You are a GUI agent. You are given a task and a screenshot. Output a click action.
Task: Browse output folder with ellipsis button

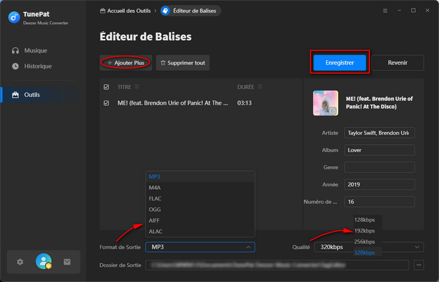tap(418, 265)
